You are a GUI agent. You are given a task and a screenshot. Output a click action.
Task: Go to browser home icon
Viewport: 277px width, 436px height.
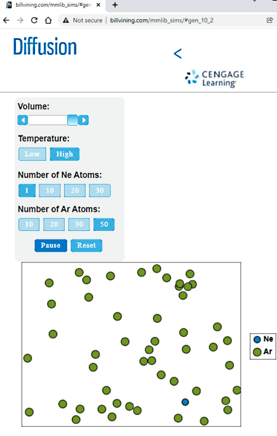(x=49, y=20)
